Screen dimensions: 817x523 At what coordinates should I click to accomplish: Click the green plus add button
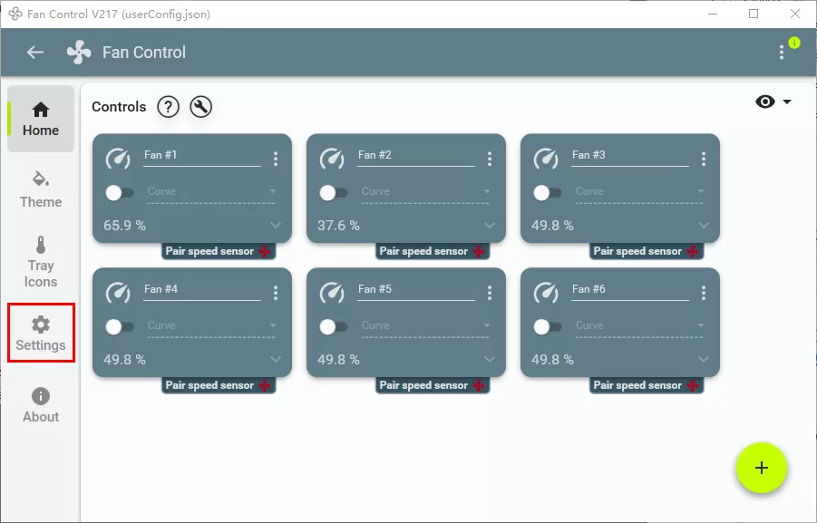click(762, 468)
